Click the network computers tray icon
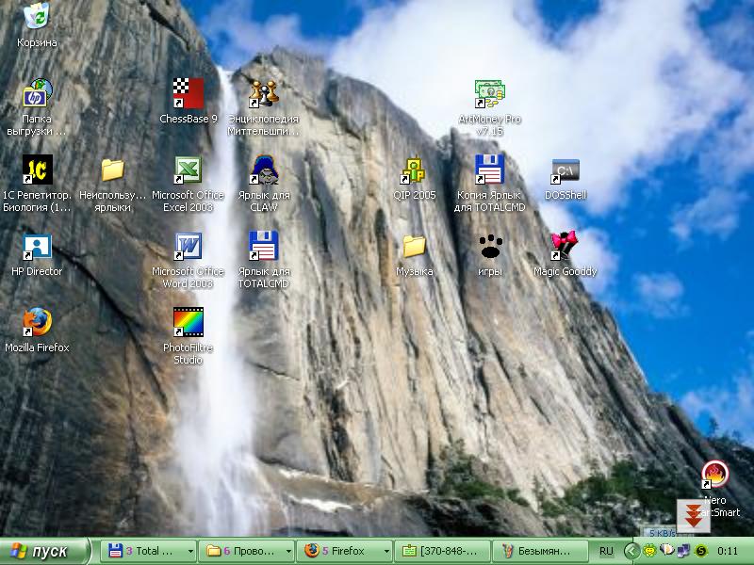Screen dimensions: 754x565 tap(683, 550)
